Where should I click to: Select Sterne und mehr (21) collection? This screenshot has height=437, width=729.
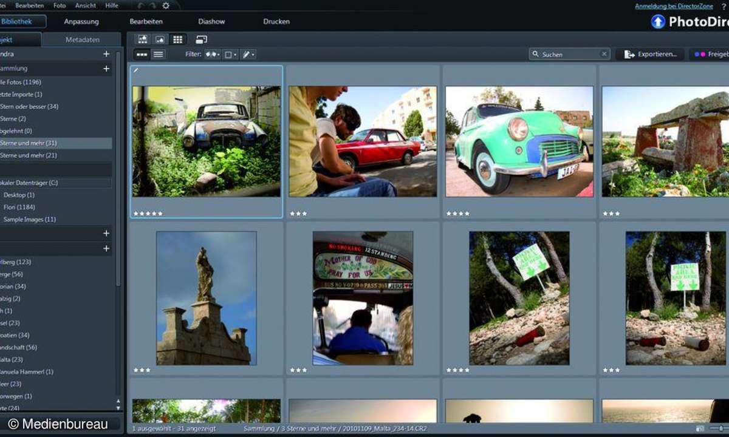pyautogui.click(x=56, y=155)
